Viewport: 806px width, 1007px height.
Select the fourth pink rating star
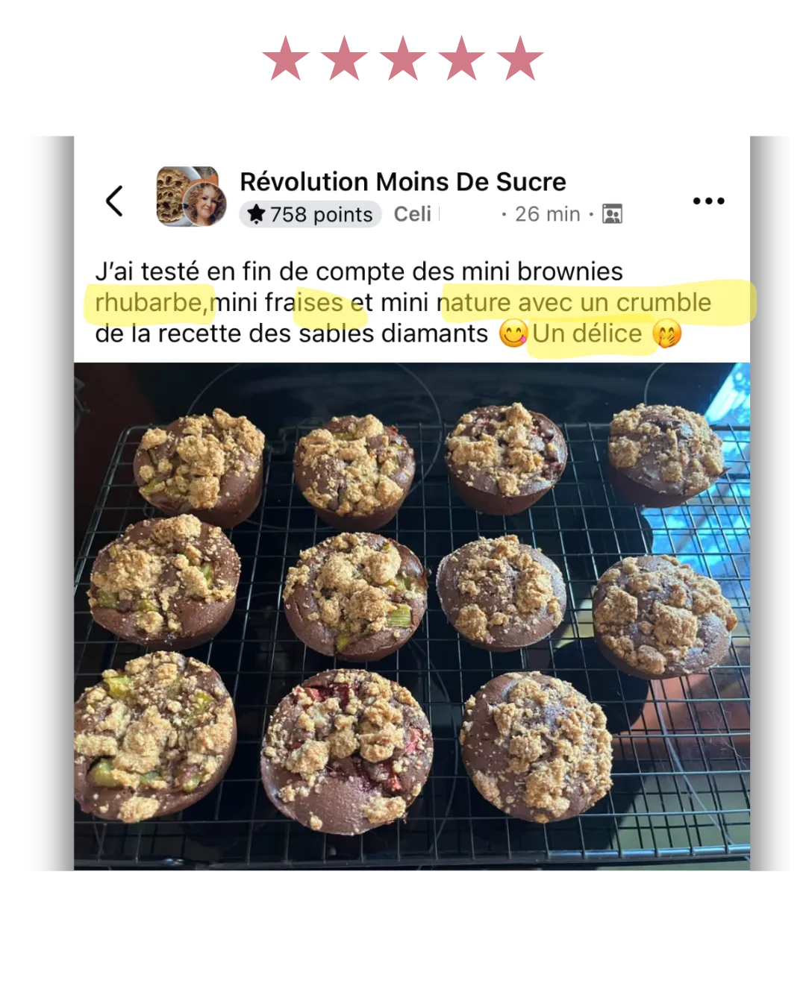pos(461,58)
